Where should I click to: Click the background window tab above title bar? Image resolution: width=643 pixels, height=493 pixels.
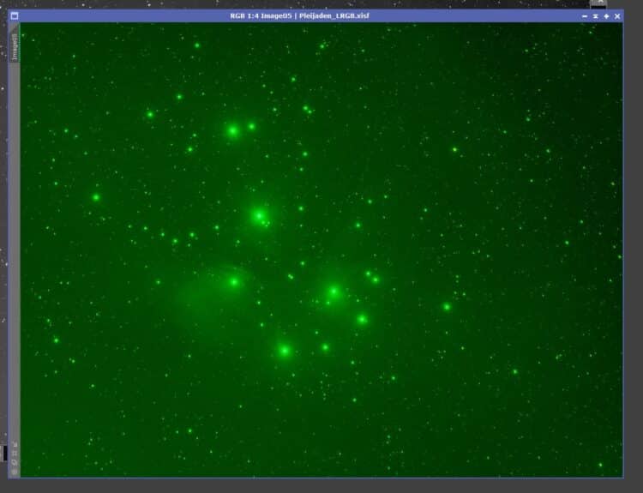click(x=598, y=4)
